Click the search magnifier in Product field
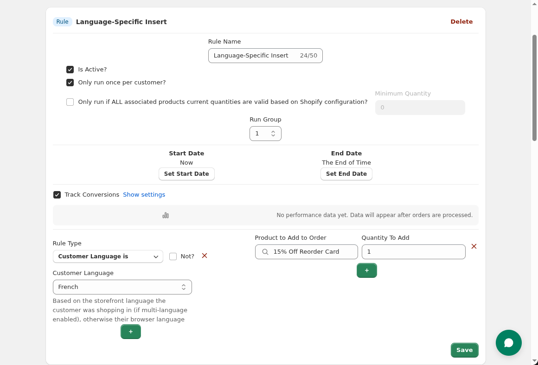 click(x=265, y=251)
